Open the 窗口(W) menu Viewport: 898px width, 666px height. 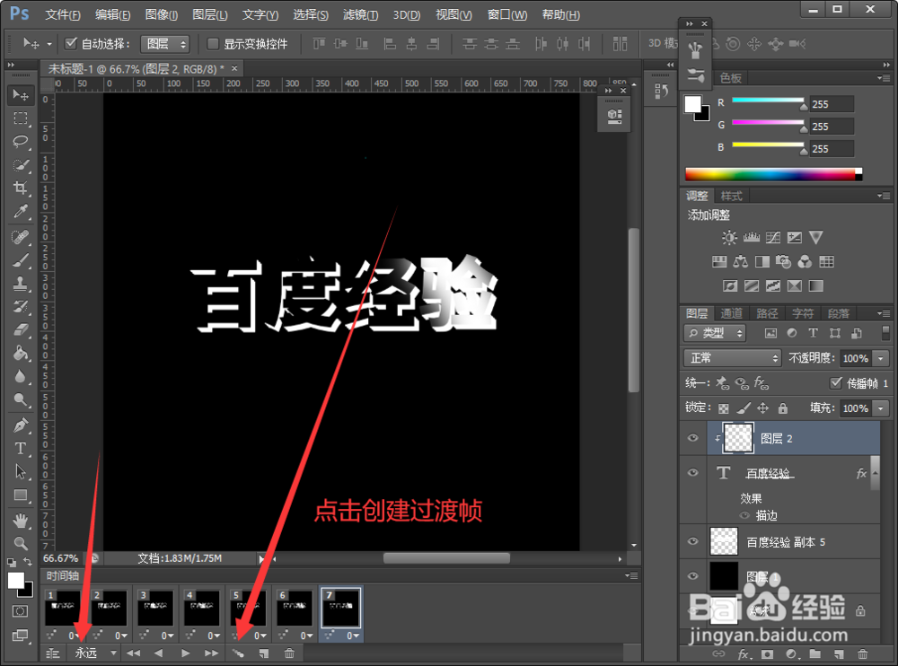click(507, 15)
